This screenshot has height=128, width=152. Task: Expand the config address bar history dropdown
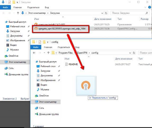[130, 53]
